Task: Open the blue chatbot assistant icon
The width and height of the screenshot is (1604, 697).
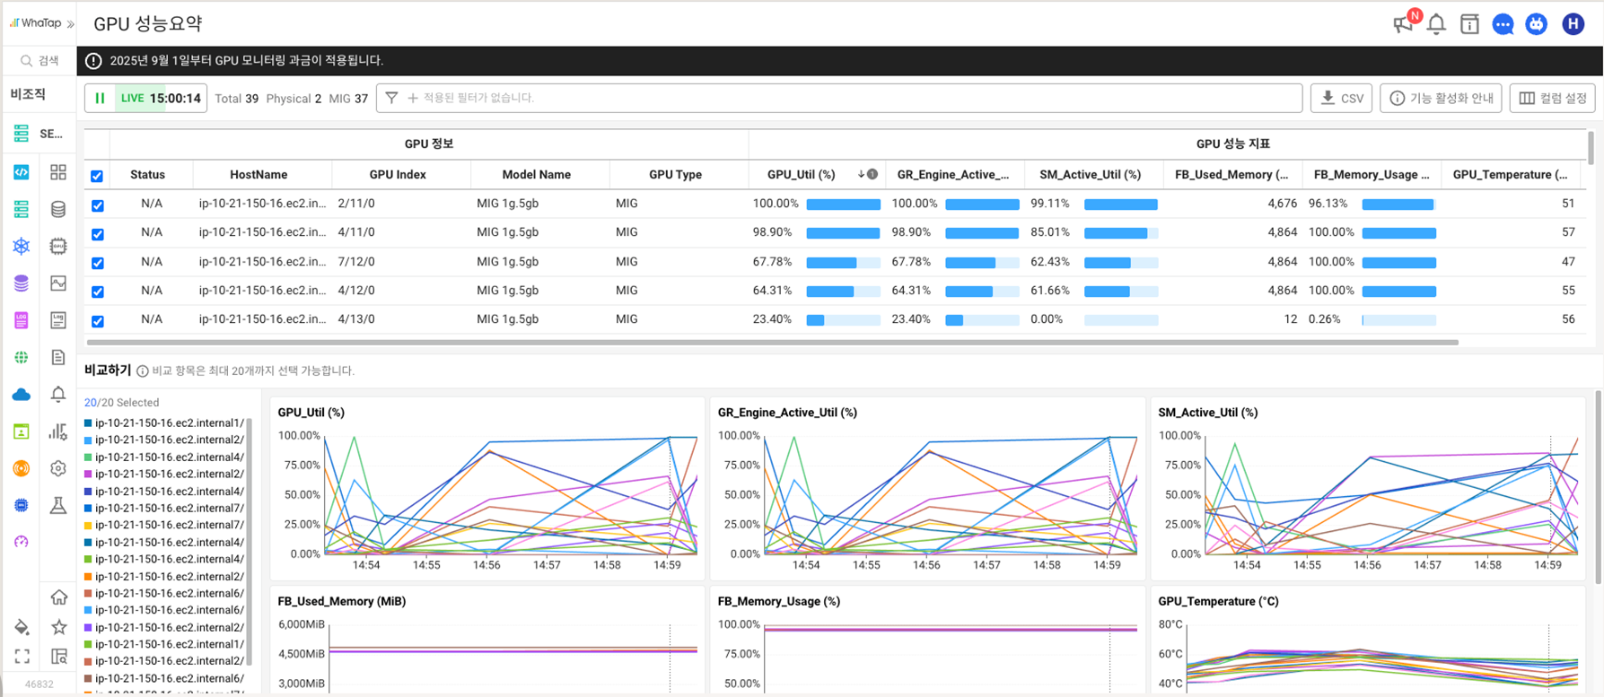Action: coord(1537,24)
